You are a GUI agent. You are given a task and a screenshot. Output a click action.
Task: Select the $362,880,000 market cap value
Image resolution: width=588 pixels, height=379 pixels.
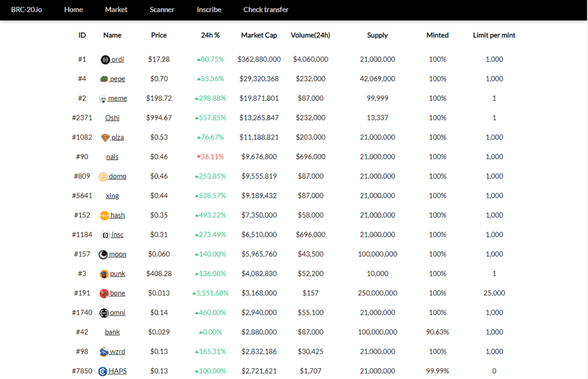click(259, 59)
